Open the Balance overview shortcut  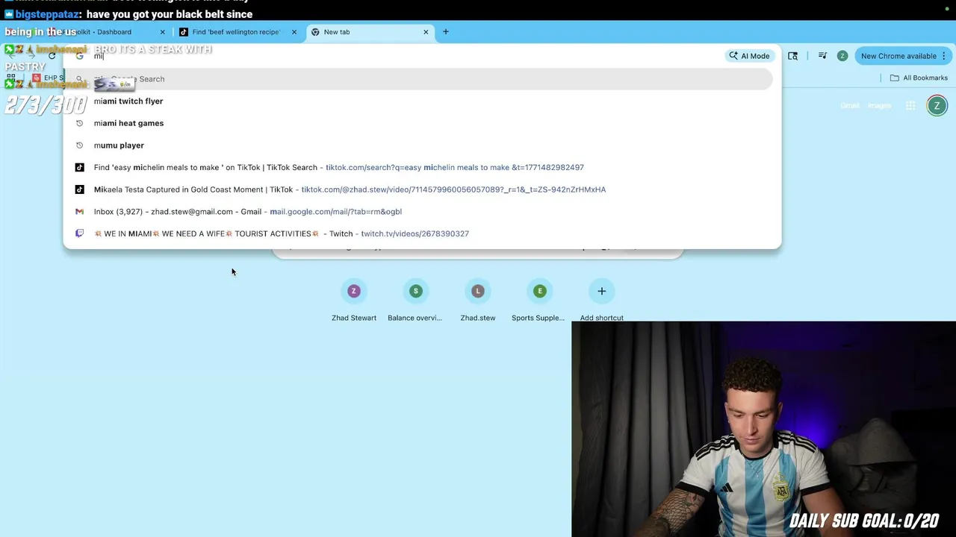click(x=415, y=301)
